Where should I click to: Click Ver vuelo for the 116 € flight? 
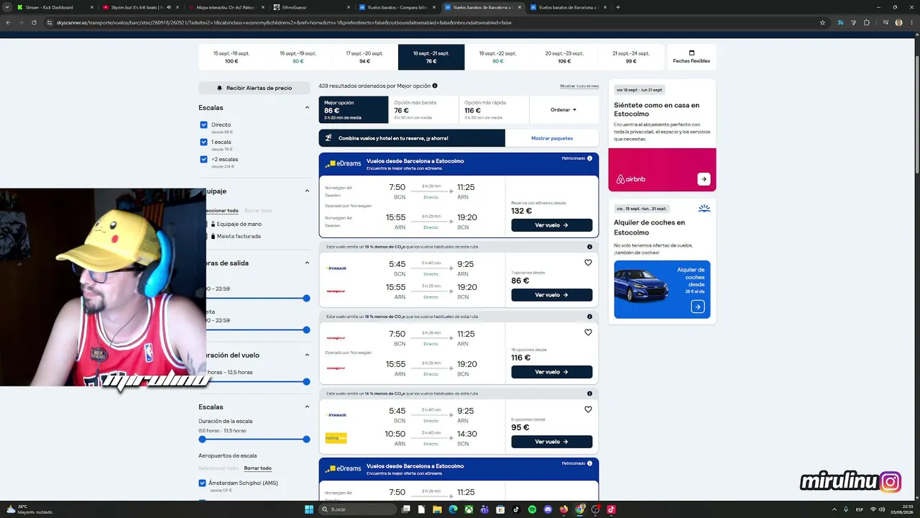[552, 372]
